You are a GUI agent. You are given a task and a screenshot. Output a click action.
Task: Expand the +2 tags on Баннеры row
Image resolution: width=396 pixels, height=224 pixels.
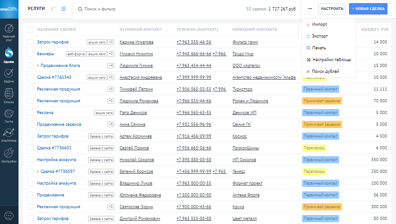point(111,54)
